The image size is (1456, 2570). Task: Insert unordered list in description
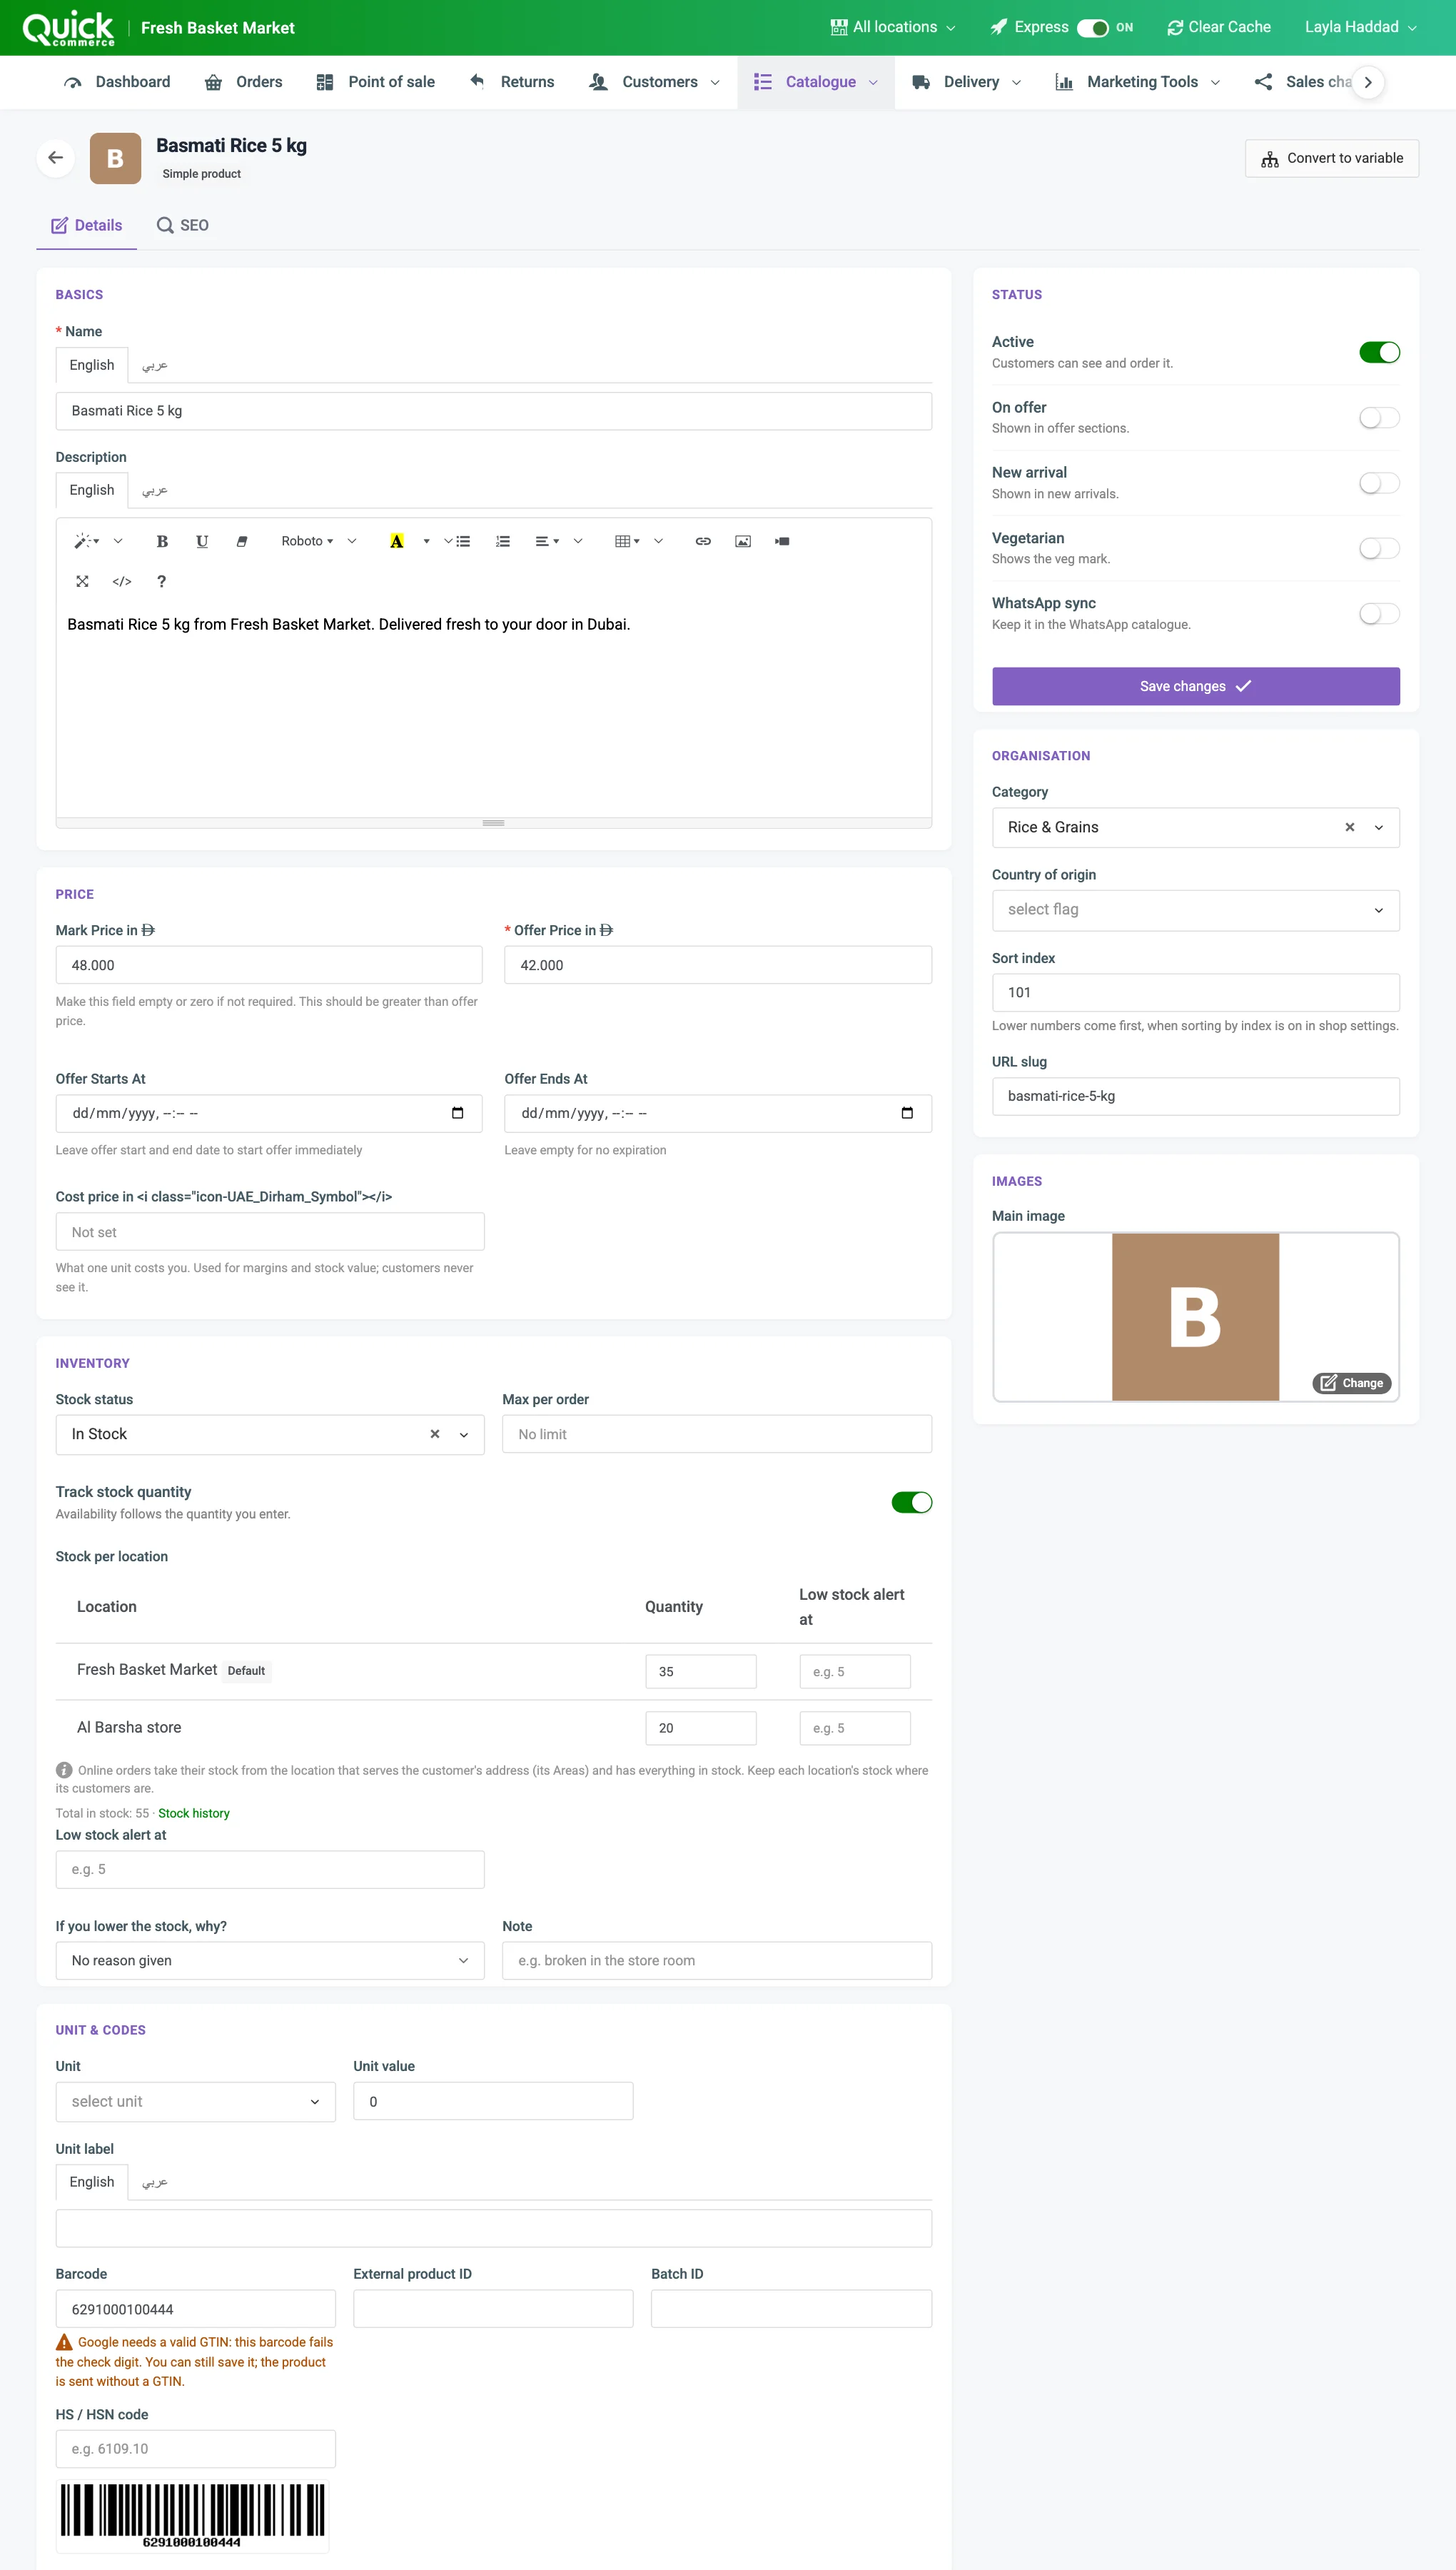click(x=463, y=541)
